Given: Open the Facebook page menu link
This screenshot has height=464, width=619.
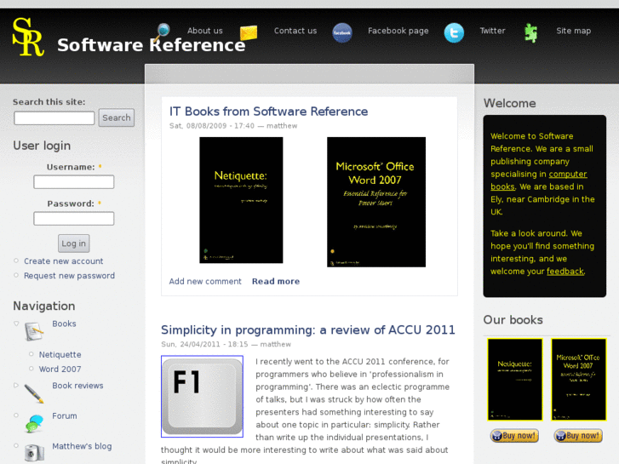Looking at the screenshot, I should pos(398,31).
